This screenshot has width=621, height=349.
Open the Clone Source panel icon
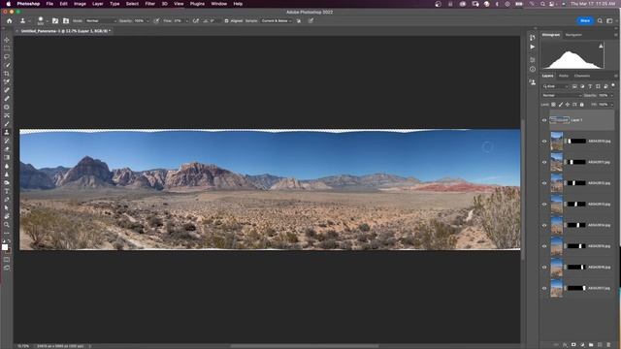point(66,21)
